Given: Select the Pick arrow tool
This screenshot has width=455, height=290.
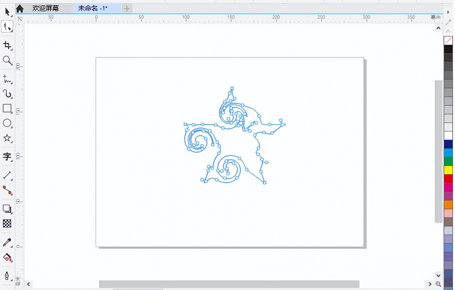Looking at the screenshot, I should point(7,12).
